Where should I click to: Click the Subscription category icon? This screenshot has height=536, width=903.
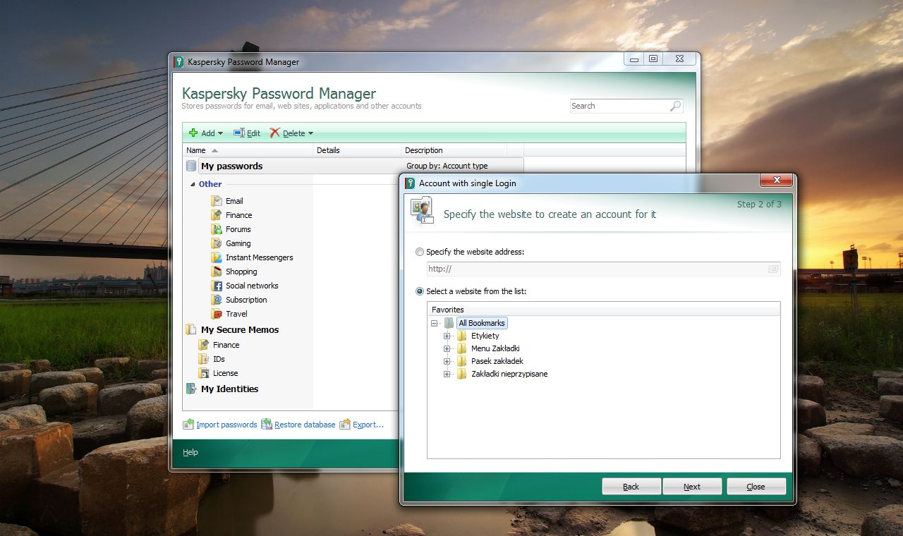[217, 300]
